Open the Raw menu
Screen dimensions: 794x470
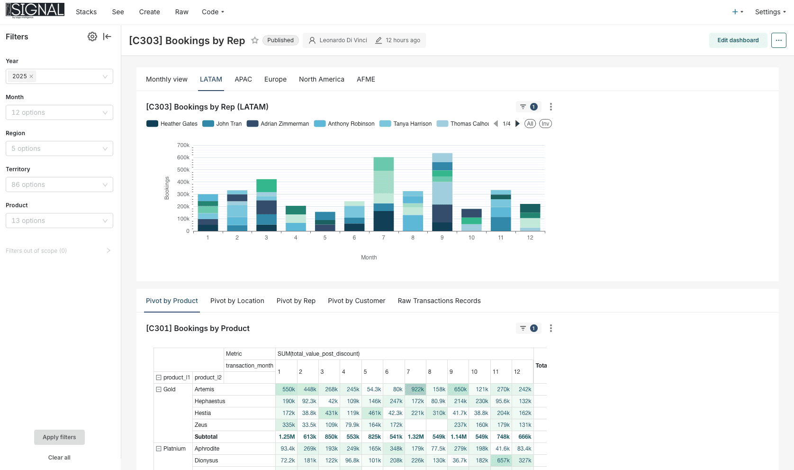tap(182, 12)
